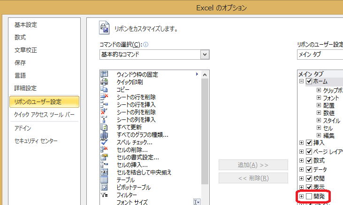Open the 基本的なコマンド dropdown
Image resolution: width=343 pixels, height=205 pixels.
point(205,55)
